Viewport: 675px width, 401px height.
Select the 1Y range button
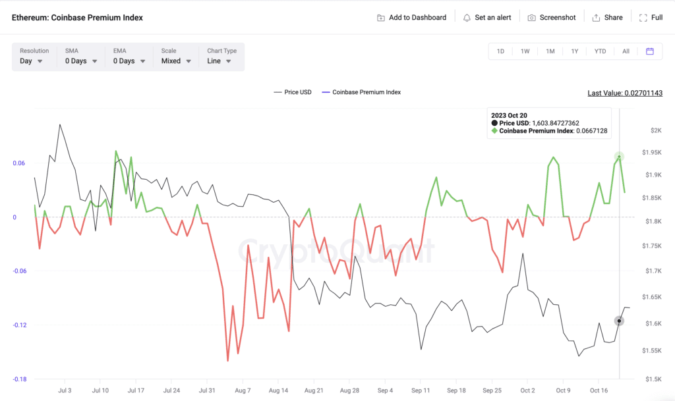pyautogui.click(x=575, y=51)
